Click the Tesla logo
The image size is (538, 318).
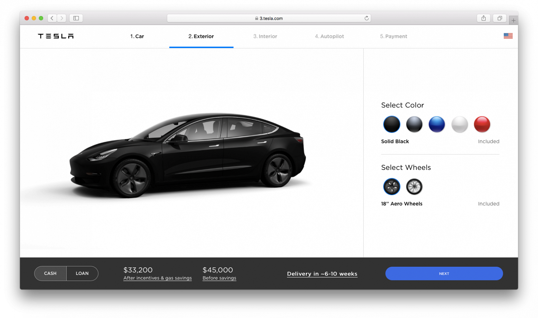pos(56,36)
